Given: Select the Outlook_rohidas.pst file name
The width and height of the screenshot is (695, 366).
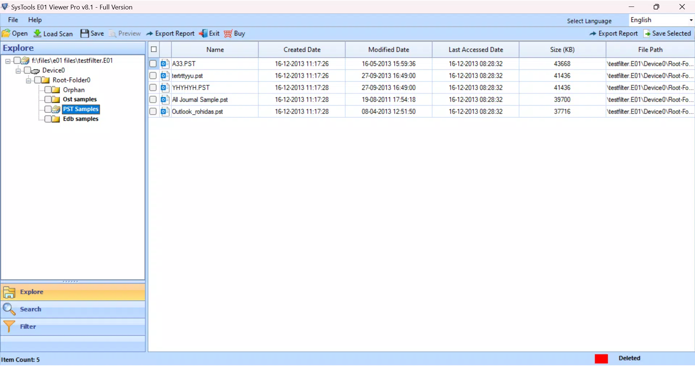Looking at the screenshot, I should [x=197, y=111].
